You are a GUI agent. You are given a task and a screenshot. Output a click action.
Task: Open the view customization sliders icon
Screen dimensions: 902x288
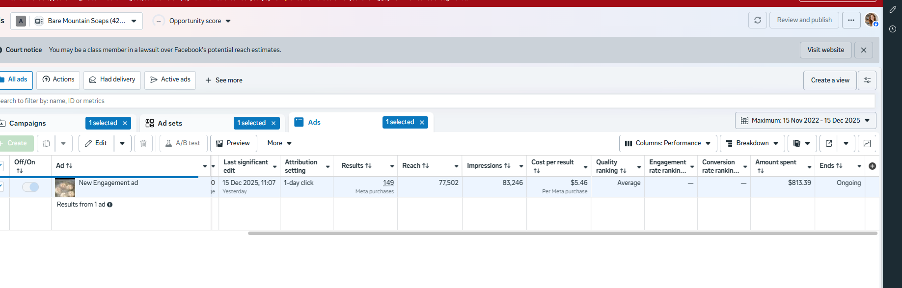(x=867, y=80)
